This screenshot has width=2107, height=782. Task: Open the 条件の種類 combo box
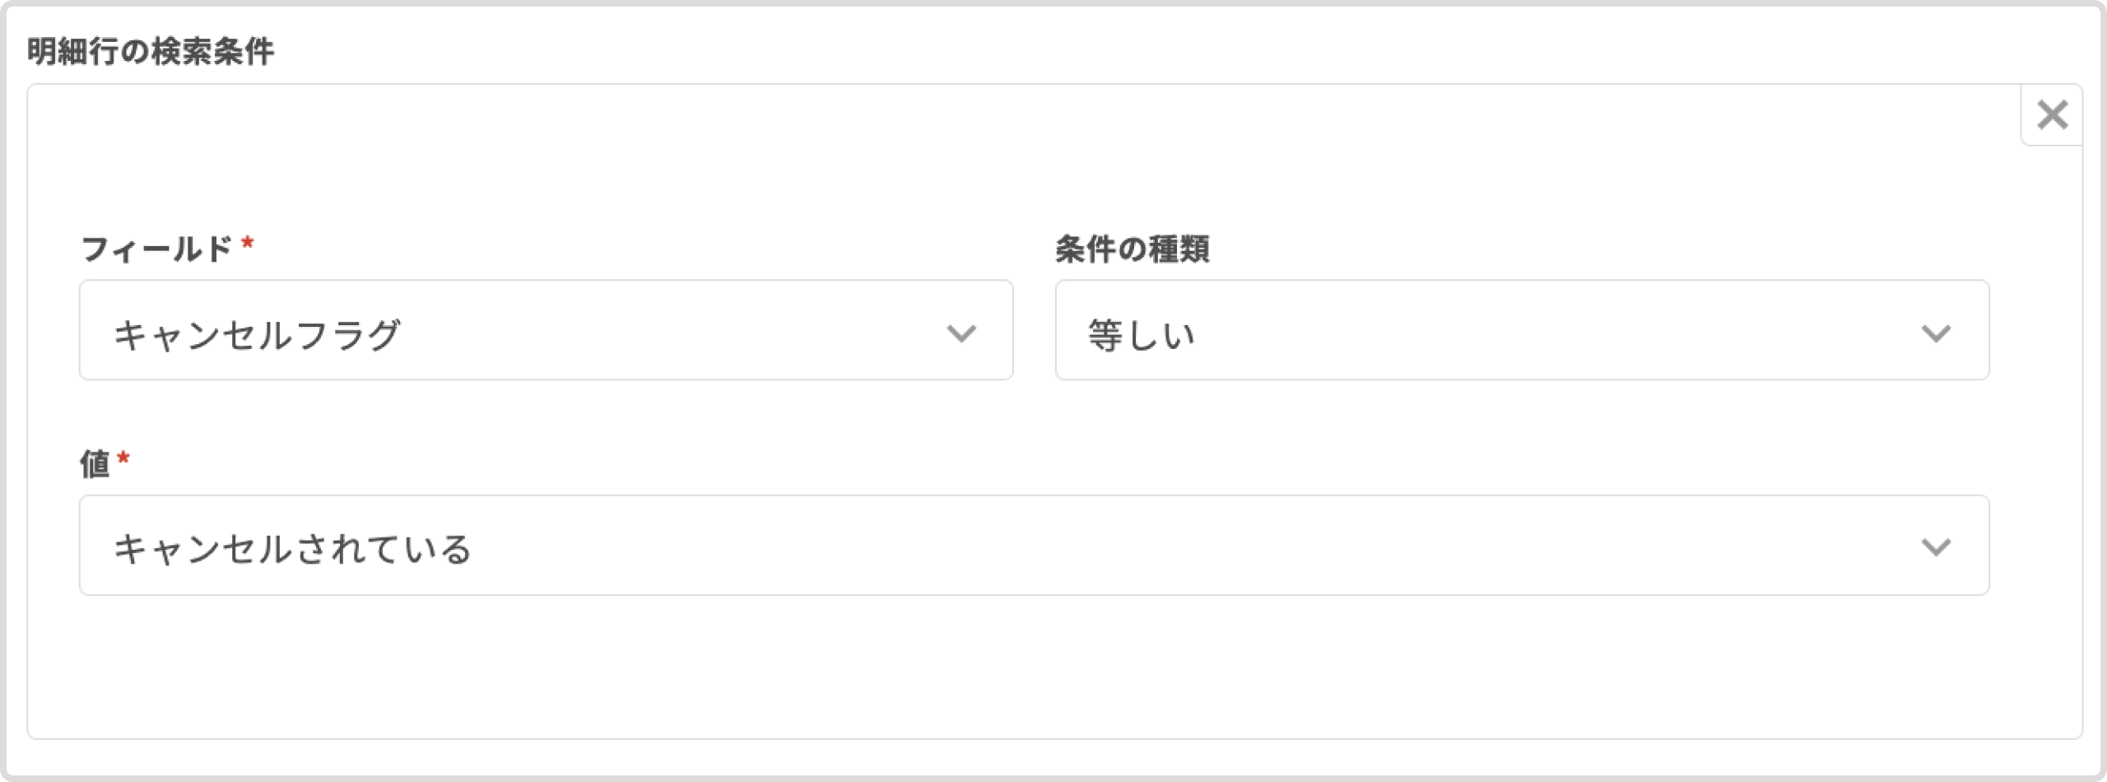tap(1521, 330)
